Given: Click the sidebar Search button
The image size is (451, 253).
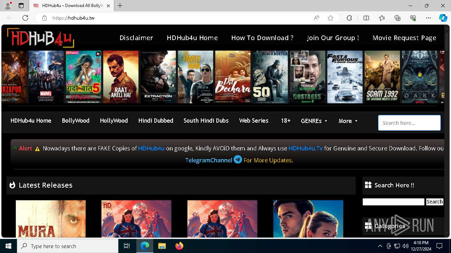Looking at the screenshot, I should click(434, 202).
